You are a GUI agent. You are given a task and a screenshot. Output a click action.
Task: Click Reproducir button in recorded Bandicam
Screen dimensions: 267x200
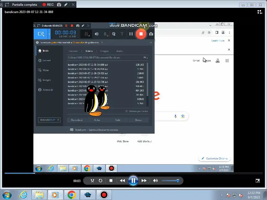[77, 120]
